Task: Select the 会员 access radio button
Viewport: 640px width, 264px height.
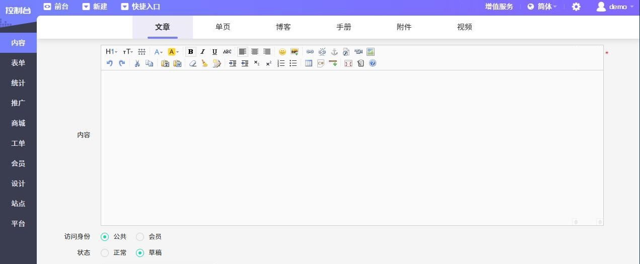Action: [140, 237]
